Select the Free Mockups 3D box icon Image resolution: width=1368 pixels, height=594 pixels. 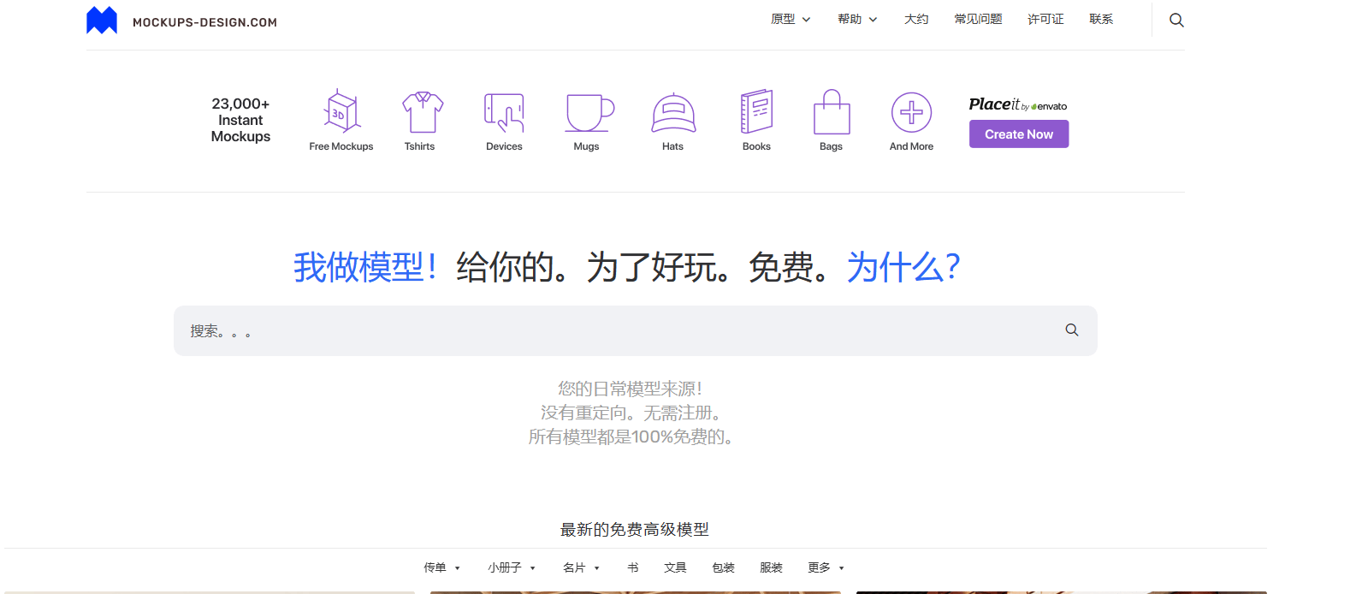pos(341,112)
